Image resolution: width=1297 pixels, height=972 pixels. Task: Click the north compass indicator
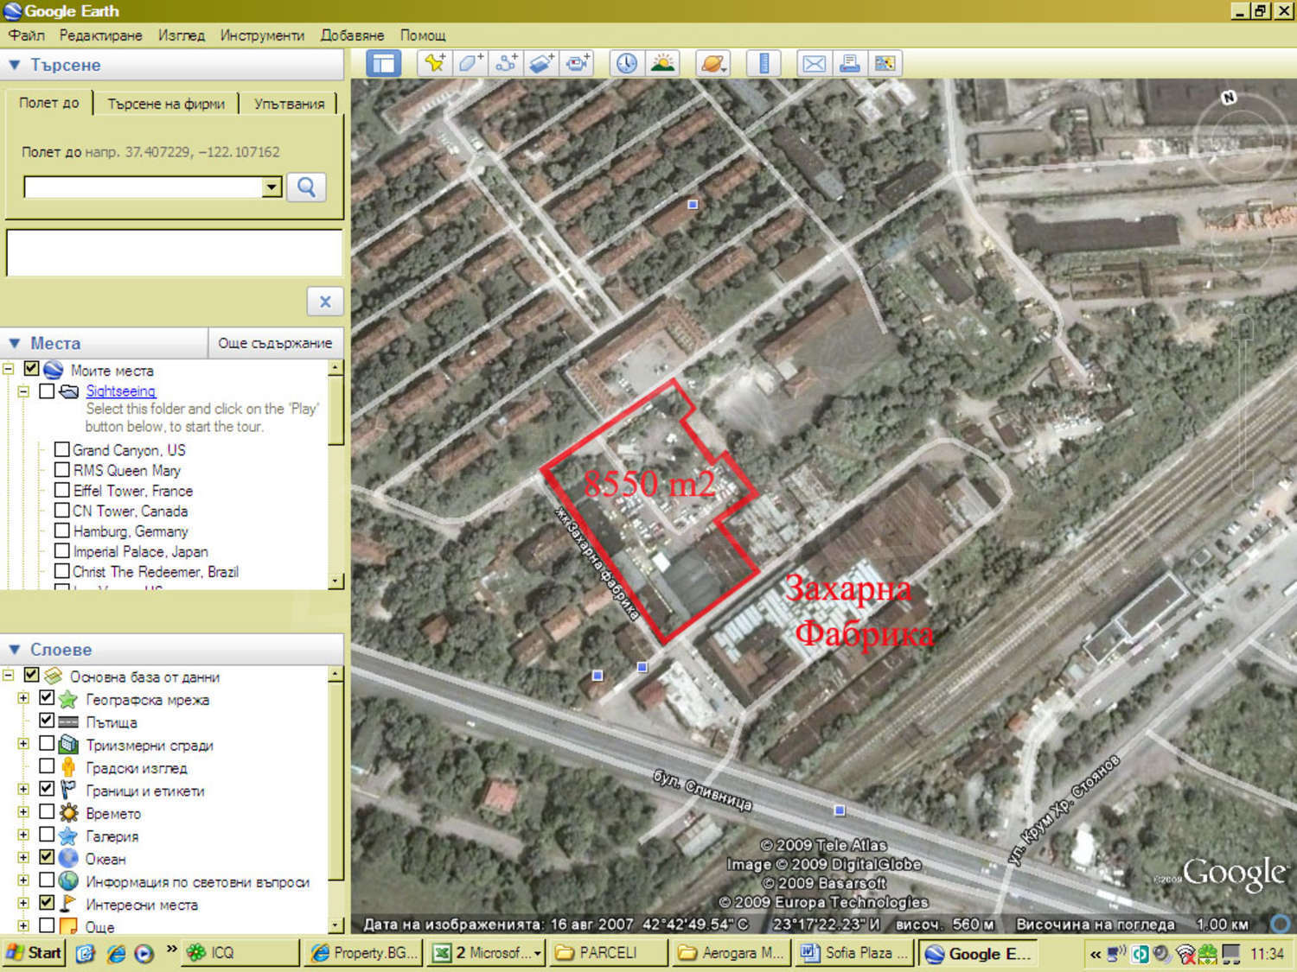click(x=1229, y=98)
